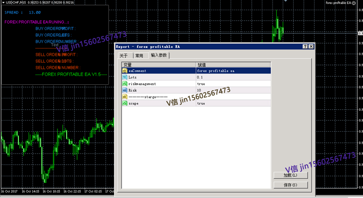This screenshot has width=363, height=198.
Task: Edit the Risk value 10
Action: [x=233, y=90]
